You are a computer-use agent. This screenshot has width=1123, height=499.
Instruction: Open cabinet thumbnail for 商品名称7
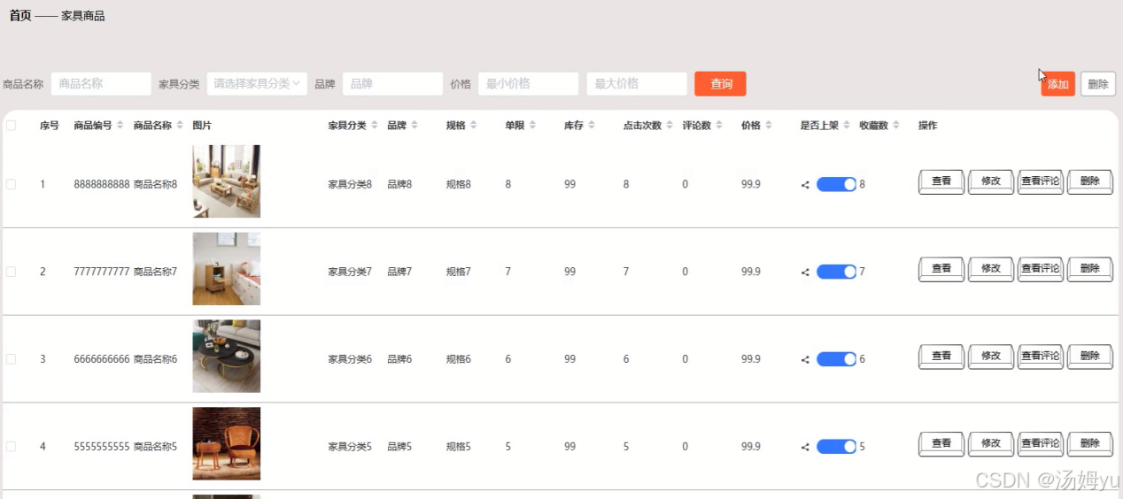pyautogui.click(x=227, y=269)
